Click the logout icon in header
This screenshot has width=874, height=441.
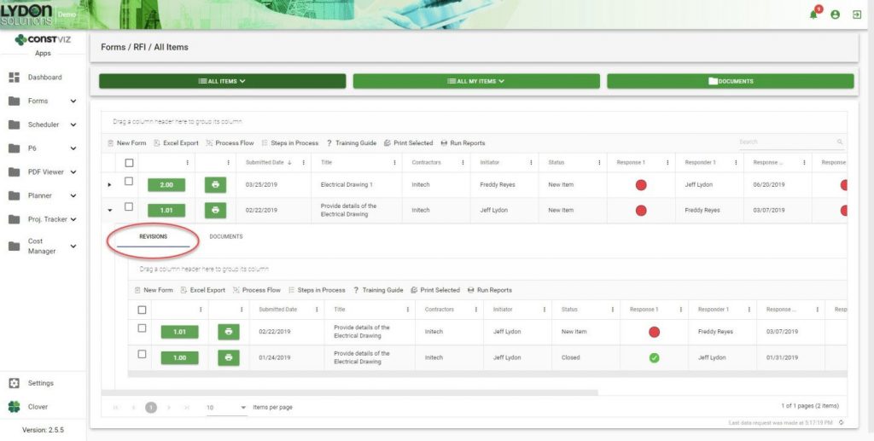(856, 15)
